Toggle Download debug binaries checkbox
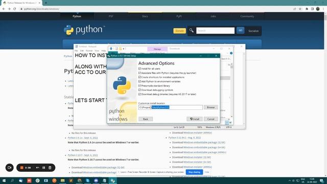 pyautogui.click(x=139, y=94)
